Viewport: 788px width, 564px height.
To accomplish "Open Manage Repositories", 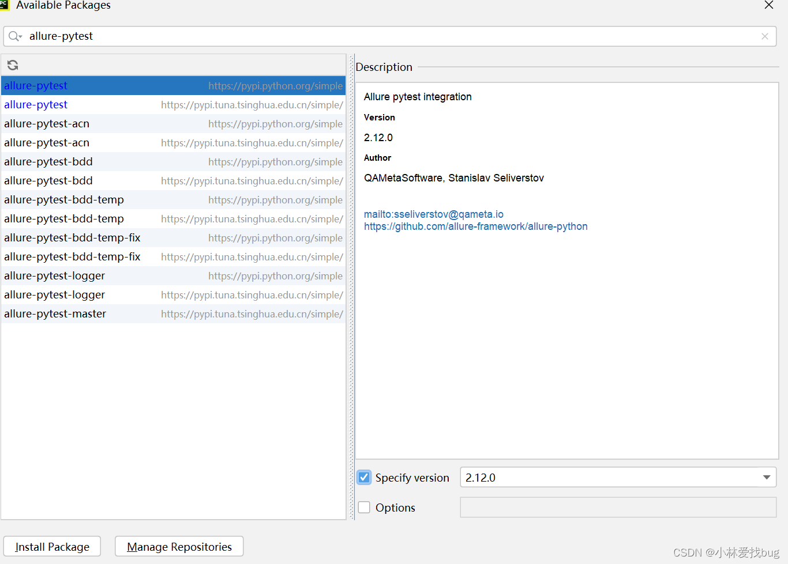I will (179, 546).
